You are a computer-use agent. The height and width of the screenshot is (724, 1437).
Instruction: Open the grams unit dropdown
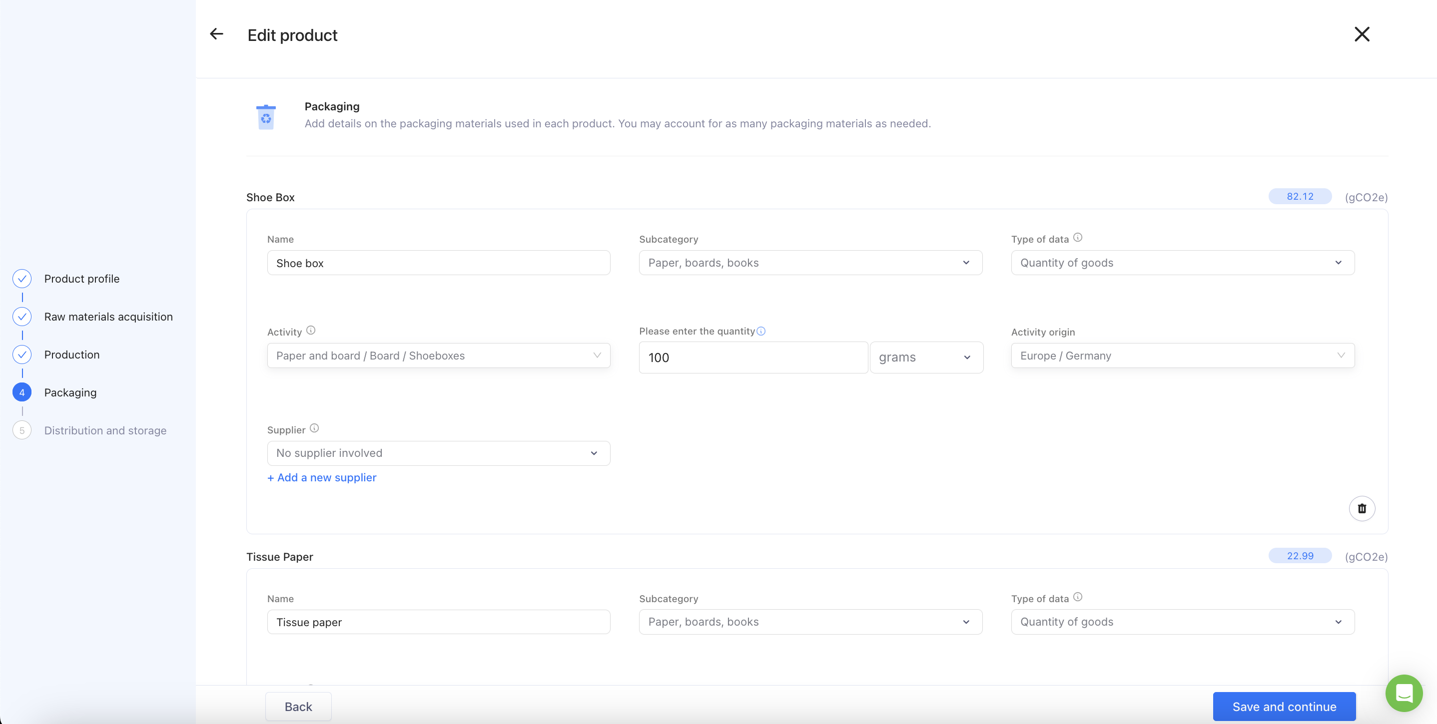click(926, 358)
